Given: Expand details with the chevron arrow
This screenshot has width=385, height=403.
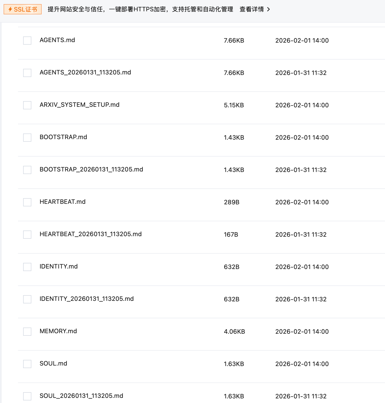Looking at the screenshot, I should pyautogui.click(x=269, y=9).
